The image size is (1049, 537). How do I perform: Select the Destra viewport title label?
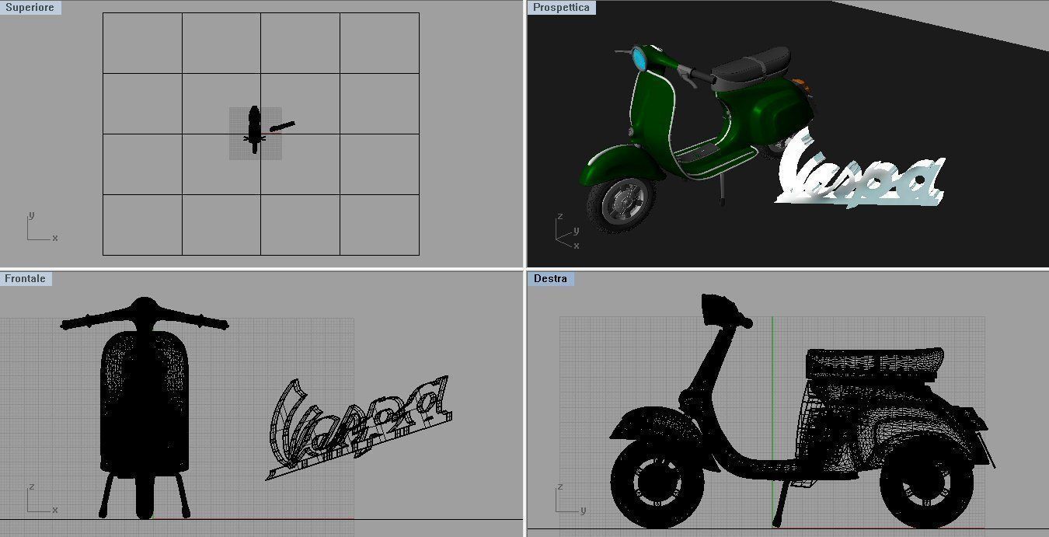click(x=550, y=278)
